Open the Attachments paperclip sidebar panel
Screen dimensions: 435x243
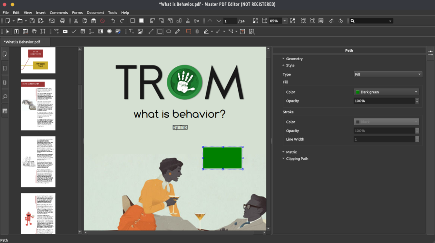[5, 82]
